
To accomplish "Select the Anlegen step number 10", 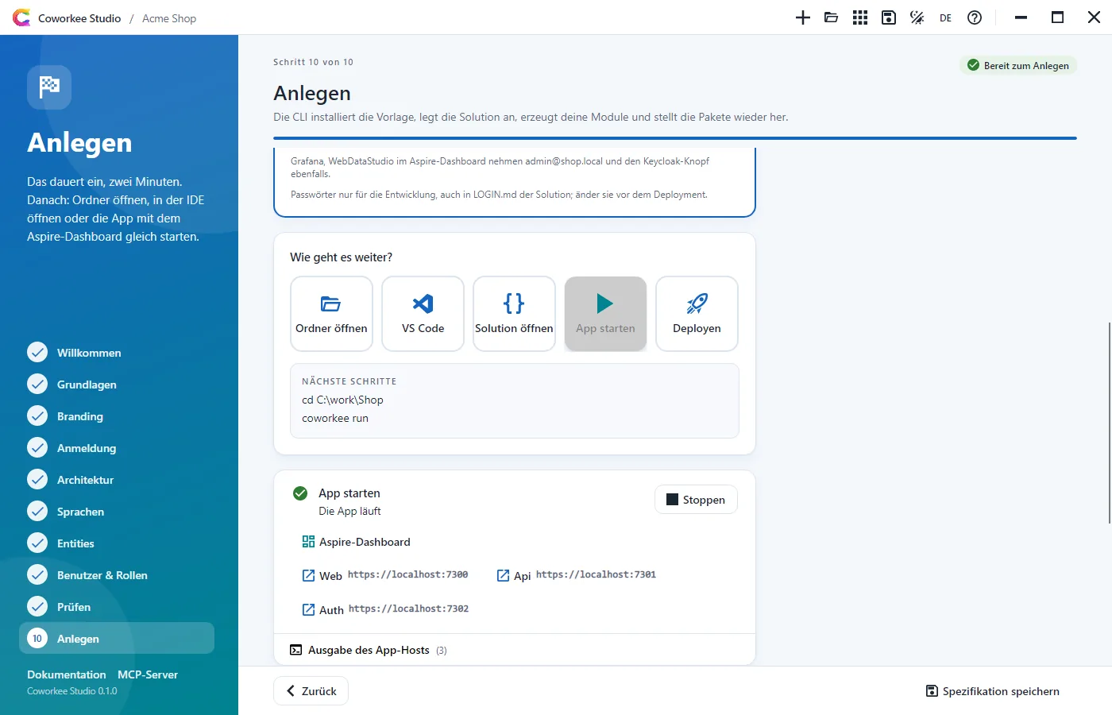I will click(x=117, y=638).
